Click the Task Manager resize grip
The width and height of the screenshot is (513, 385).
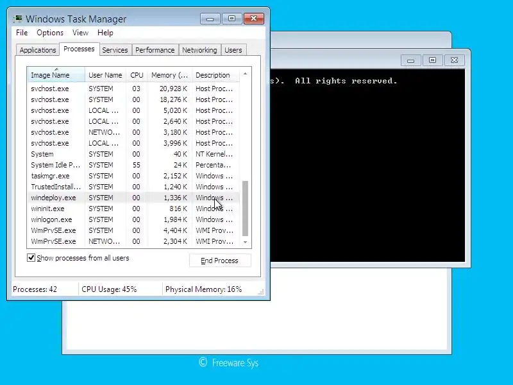261,292
